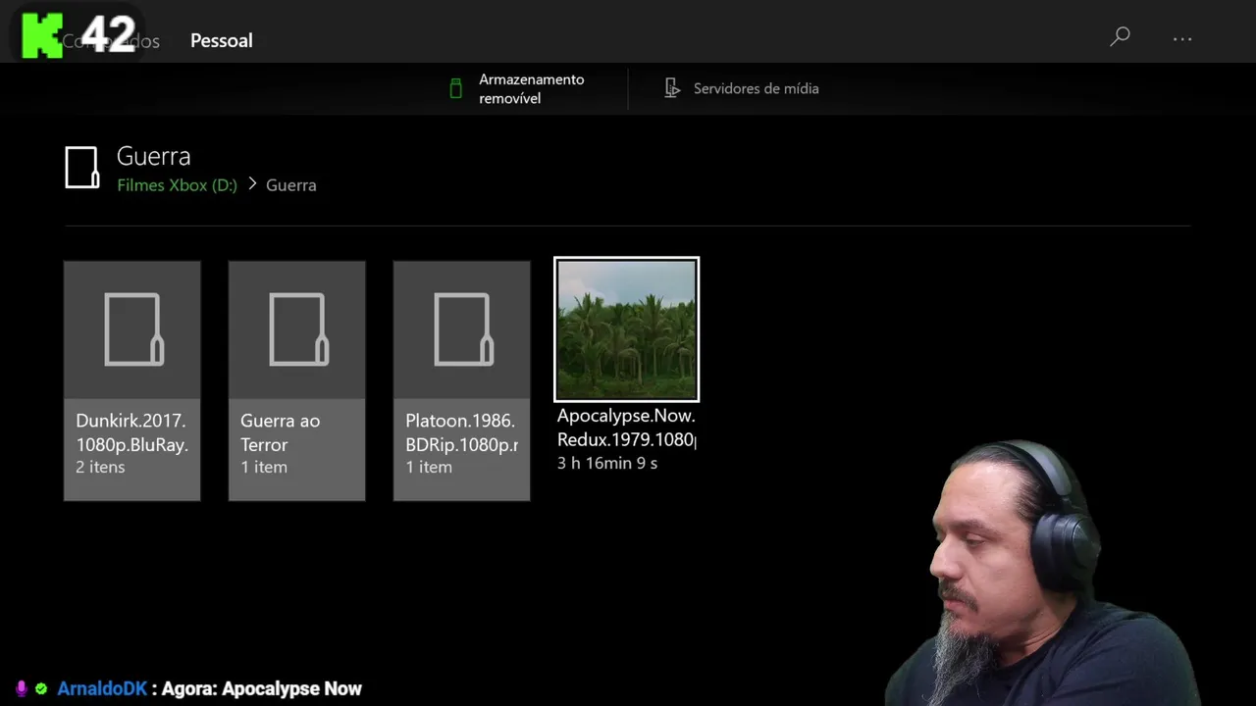The height and width of the screenshot is (706, 1256).
Task: Select the Armazenamento removível tab
Action: click(516, 88)
